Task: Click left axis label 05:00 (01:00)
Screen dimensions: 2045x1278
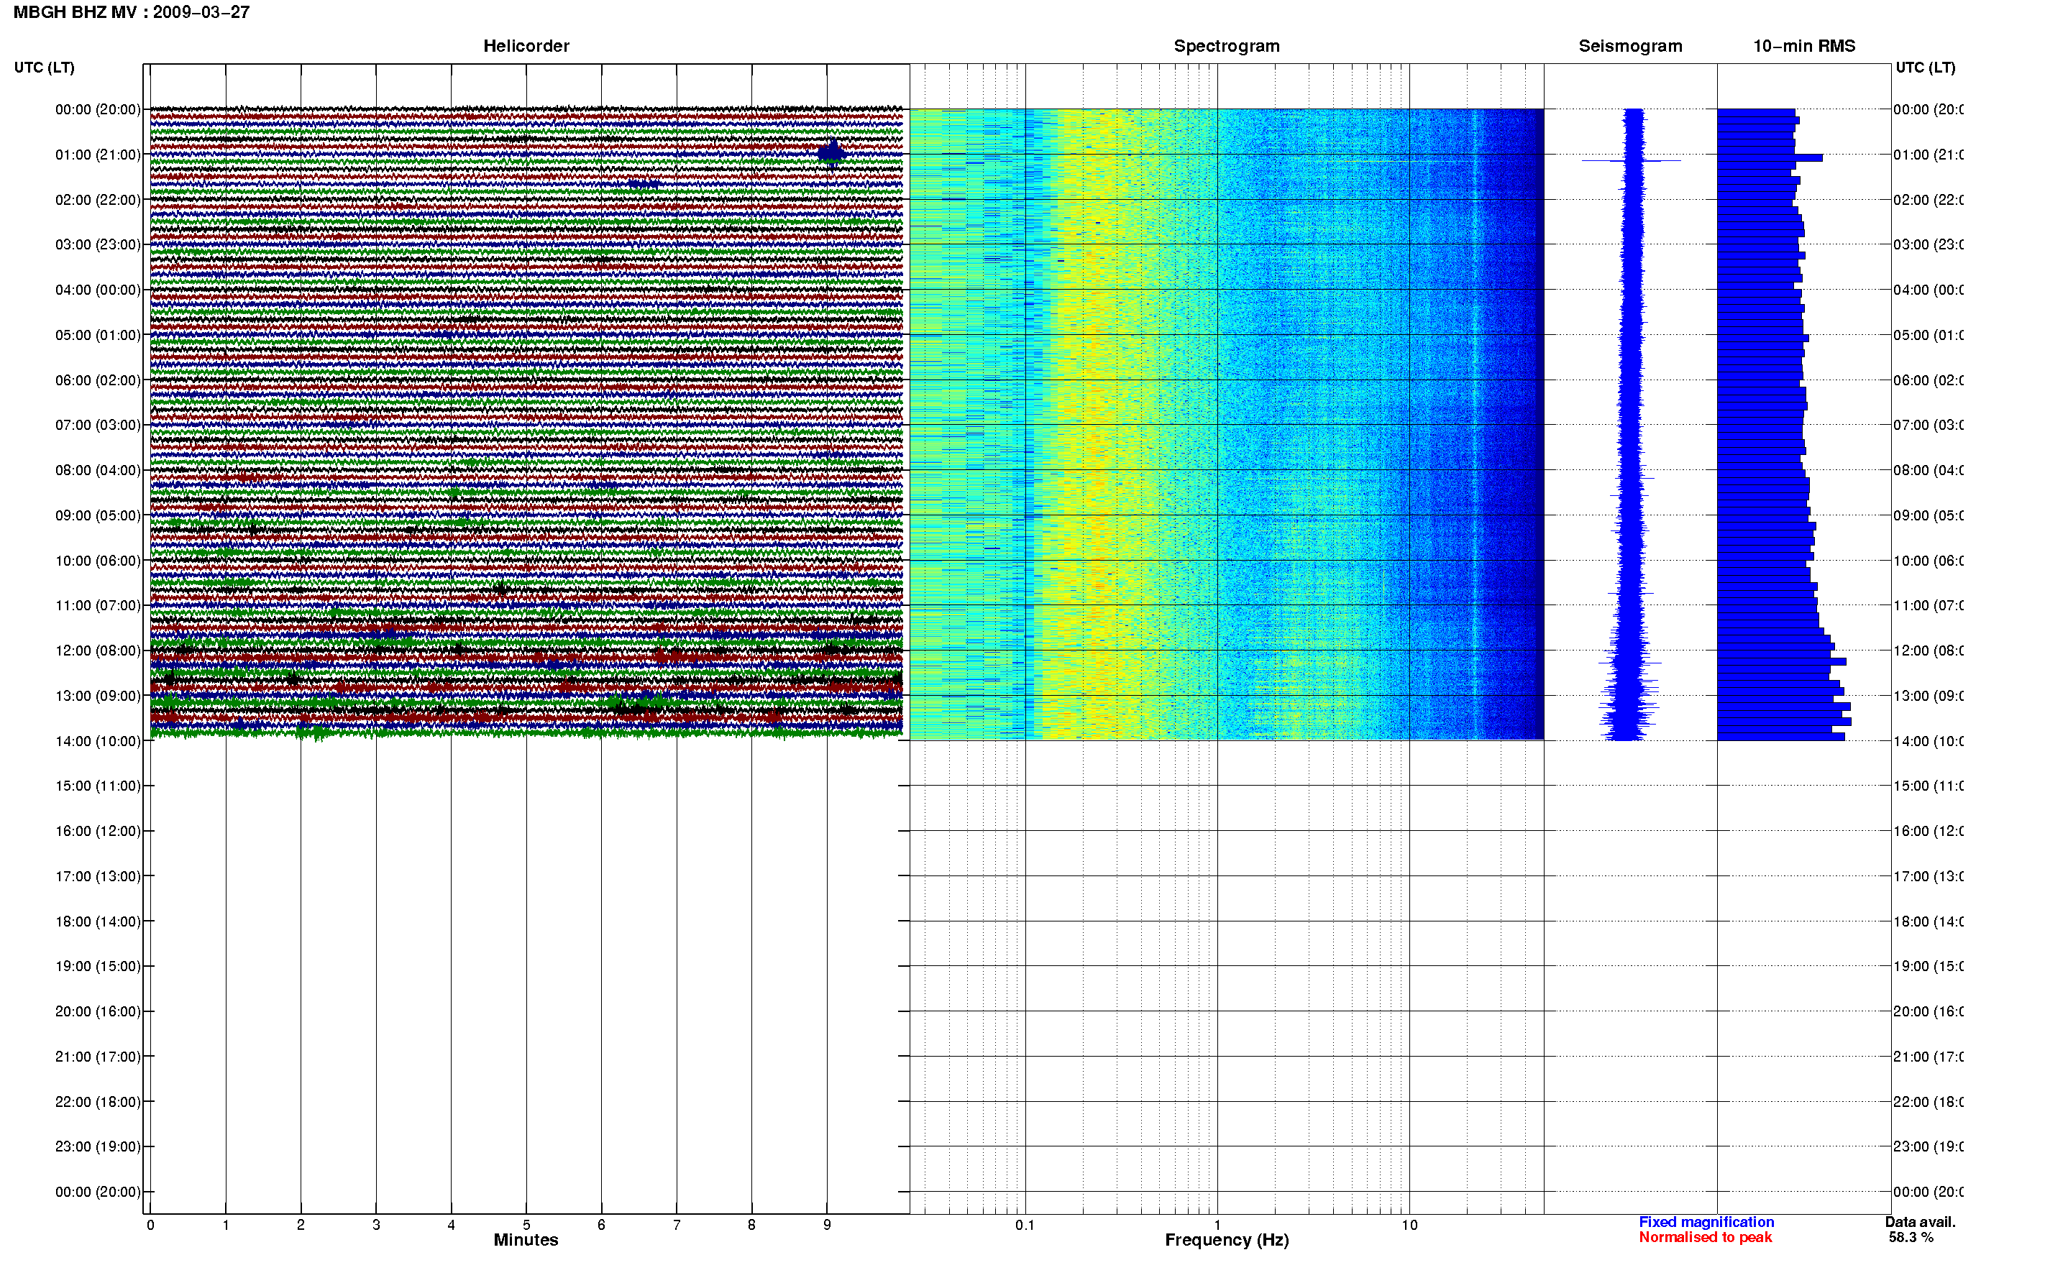Action: point(98,336)
